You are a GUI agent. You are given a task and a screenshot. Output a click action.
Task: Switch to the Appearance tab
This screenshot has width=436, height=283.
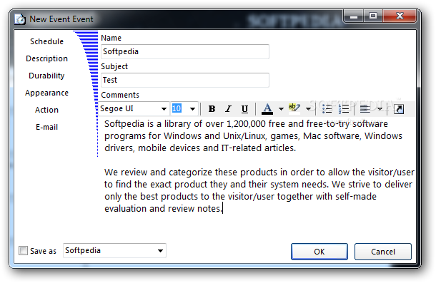(x=46, y=93)
